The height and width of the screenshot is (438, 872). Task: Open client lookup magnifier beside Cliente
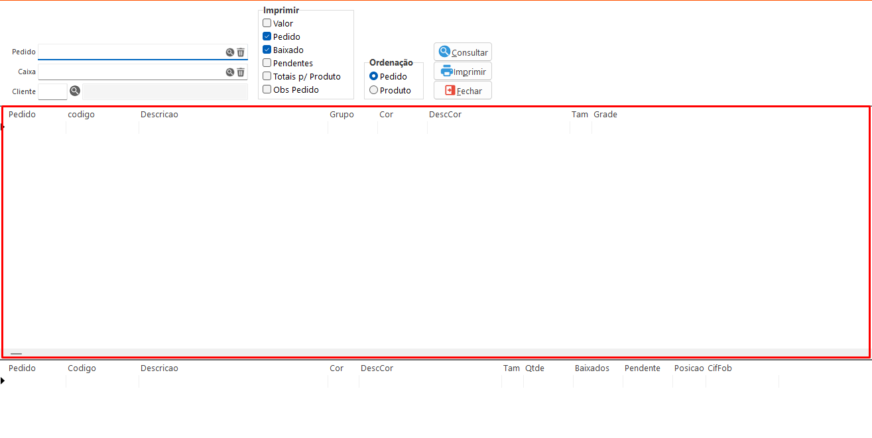click(x=75, y=91)
